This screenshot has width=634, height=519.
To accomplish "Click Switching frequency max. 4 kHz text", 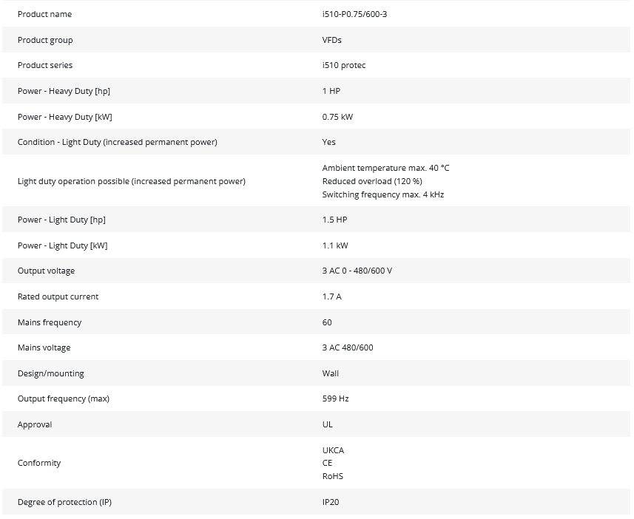I will (x=382, y=194).
